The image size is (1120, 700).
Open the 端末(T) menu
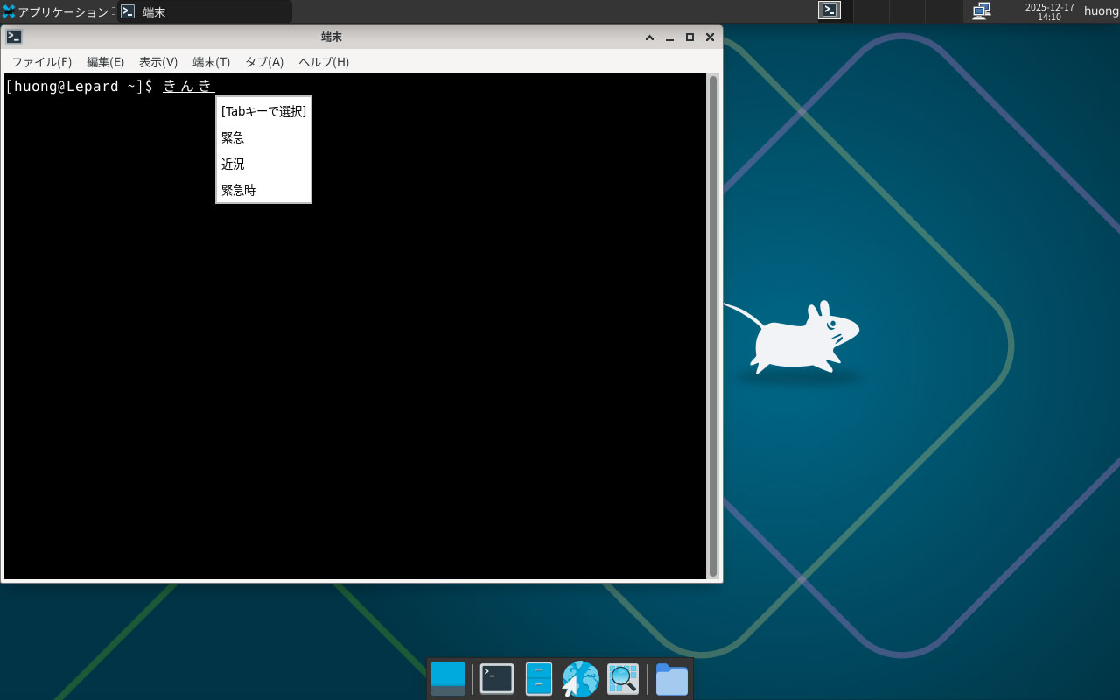pos(211,62)
